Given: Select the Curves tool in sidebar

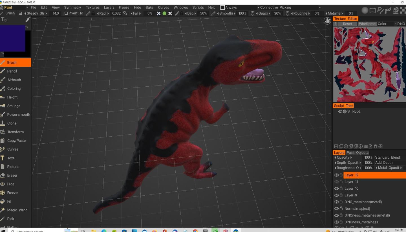Looking at the screenshot, I should (x=15, y=149).
